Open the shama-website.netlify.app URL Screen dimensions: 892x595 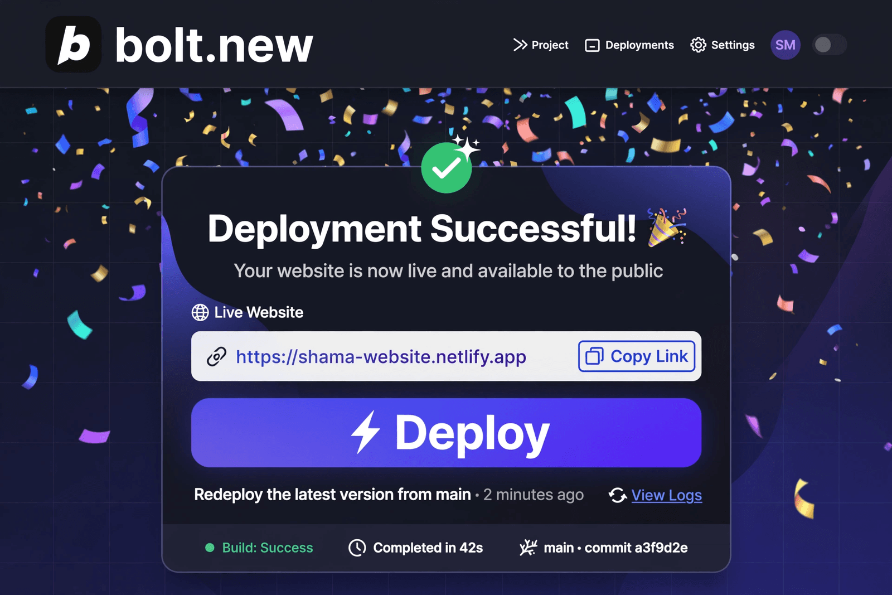coord(381,356)
